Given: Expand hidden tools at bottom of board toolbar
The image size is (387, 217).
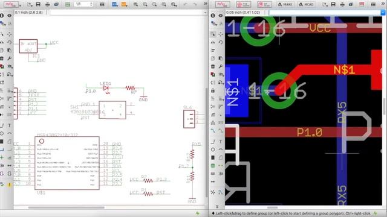Looking at the screenshot, I should point(217,206).
